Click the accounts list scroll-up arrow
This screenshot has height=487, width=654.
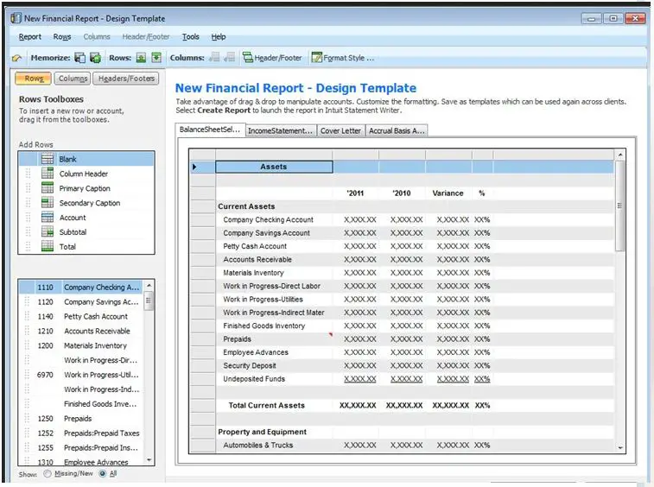(x=149, y=285)
